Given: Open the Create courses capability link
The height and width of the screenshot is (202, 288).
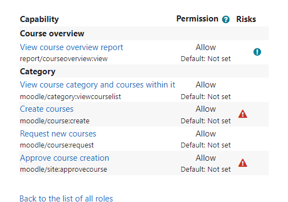Looking at the screenshot, I should click(x=46, y=109).
